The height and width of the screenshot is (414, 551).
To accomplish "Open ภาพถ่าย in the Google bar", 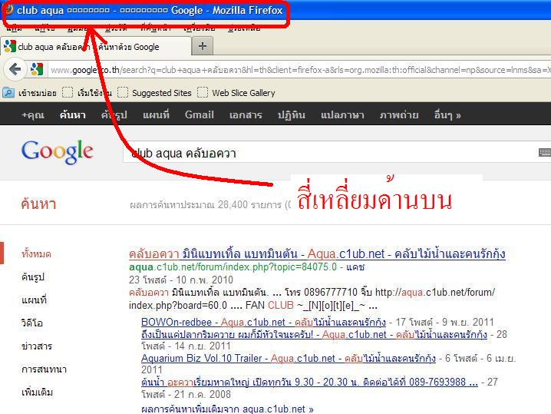I will click(399, 114).
